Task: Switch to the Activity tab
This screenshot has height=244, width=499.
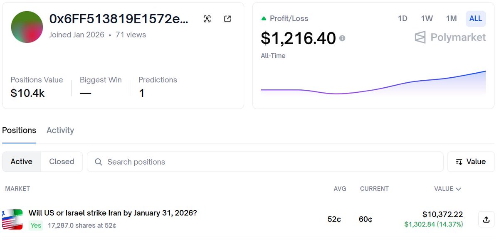Action: point(60,130)
